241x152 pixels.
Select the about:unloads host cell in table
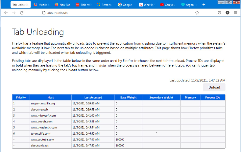[51, 145]
